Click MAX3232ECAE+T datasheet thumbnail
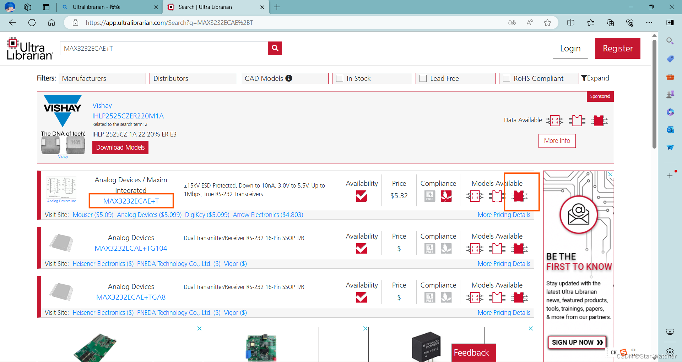This screenshot has height=362, width=682. point(61,188)
